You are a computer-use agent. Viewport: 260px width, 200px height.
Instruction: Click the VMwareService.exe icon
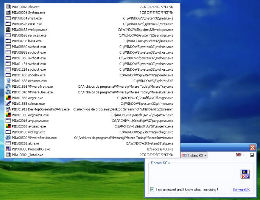pyautogui.click(x=8, y=138)
